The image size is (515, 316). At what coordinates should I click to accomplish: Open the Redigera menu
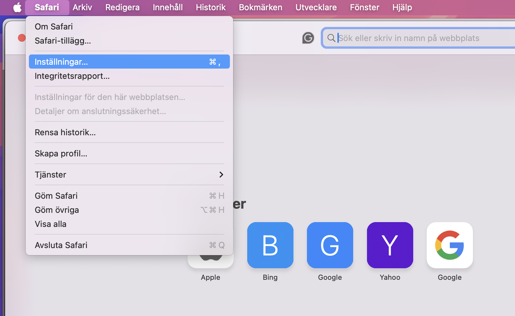(122, 7)
